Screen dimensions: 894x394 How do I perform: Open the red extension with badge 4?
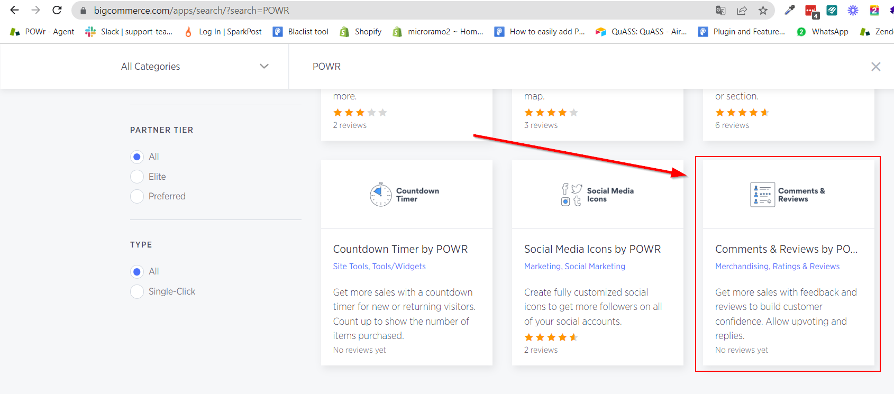[x=811, y=11]
